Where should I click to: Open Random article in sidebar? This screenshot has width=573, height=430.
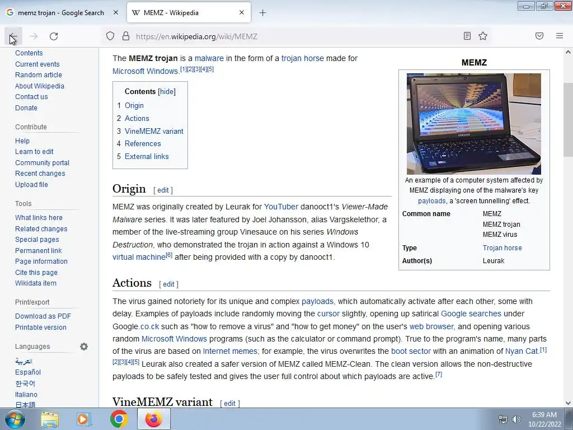(39, 74)
